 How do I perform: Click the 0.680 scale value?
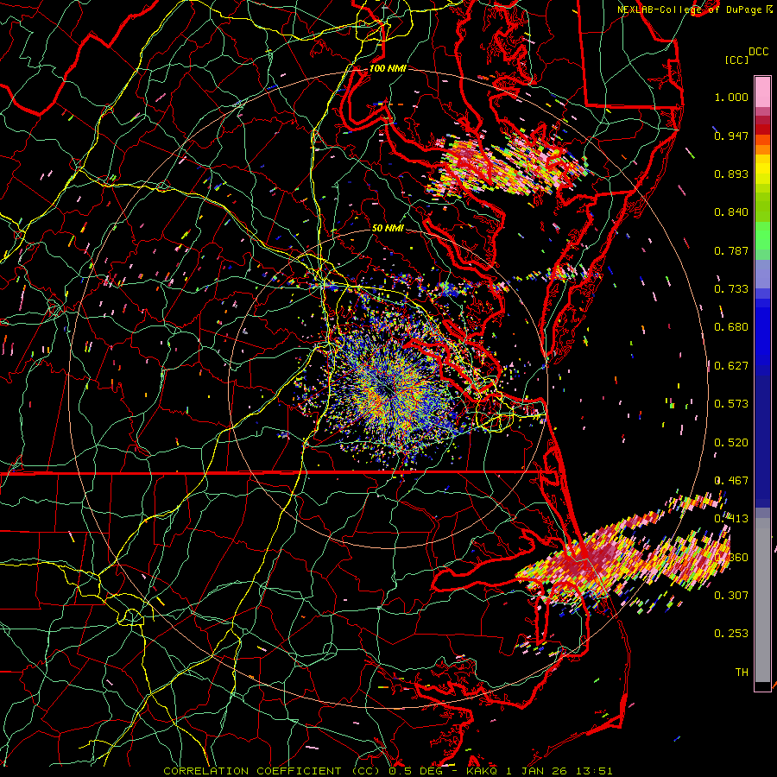point(731,327)
